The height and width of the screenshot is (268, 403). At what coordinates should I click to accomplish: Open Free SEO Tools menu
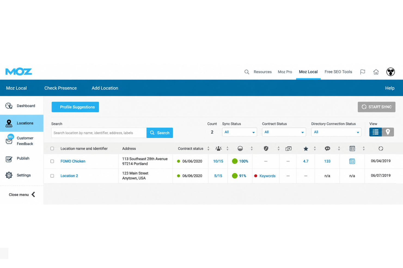[338, 72]
